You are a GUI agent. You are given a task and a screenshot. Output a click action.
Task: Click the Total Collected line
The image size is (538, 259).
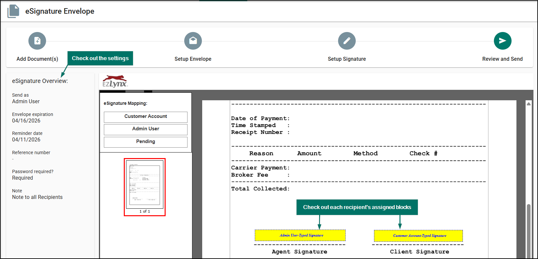[x=260, y=188]
